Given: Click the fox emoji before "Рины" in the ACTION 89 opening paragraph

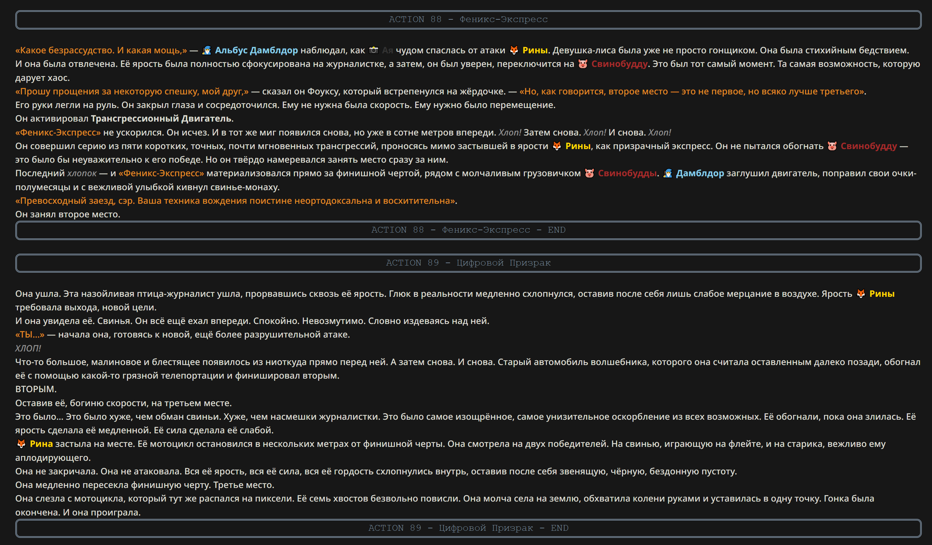Looking at the screenshot, I should (861, 294).
